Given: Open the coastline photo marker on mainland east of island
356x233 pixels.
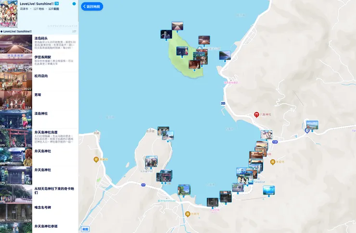Looking at the screenshot, I should pos(225,56).
